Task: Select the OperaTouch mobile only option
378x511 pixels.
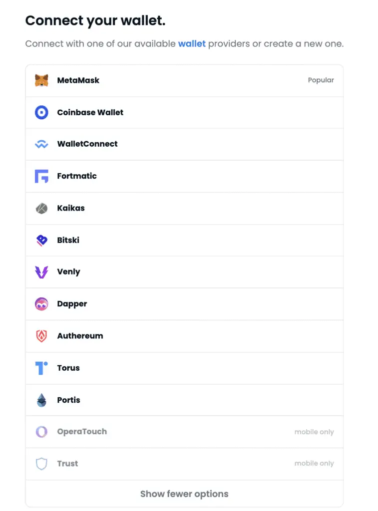Action: coord(82,432)
